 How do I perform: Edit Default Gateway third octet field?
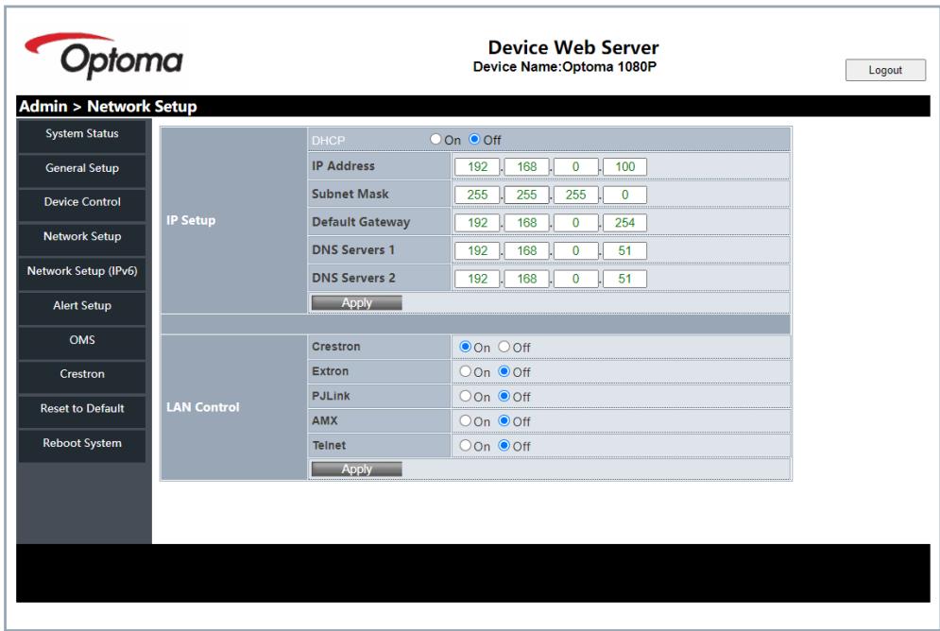click(x=575, y=223)
